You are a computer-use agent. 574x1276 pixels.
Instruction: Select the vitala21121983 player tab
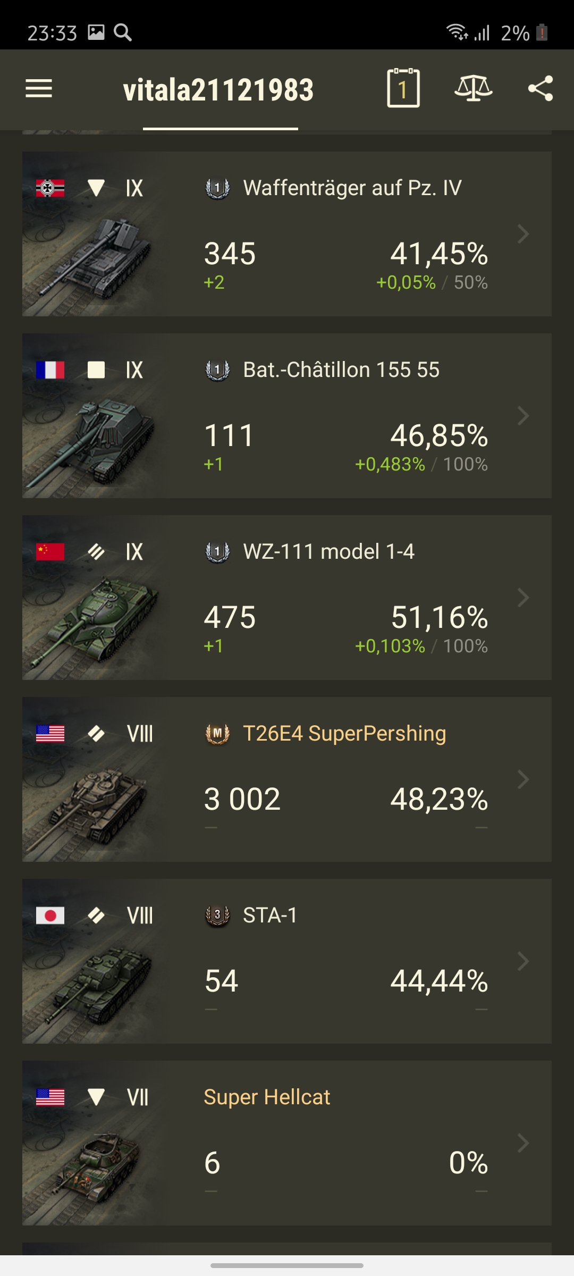click(218, 90)
